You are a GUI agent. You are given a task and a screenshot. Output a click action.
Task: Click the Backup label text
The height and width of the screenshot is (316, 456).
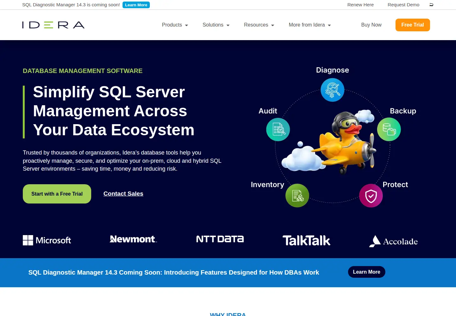tap(403, 111)
